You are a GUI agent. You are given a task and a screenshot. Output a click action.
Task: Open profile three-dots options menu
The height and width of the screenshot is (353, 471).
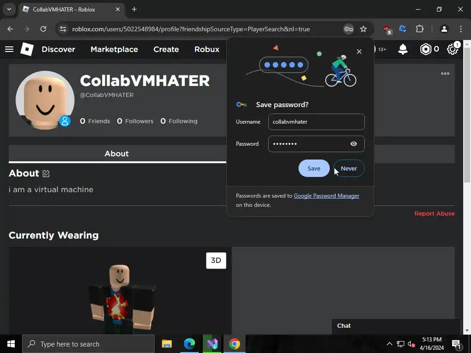445,74
